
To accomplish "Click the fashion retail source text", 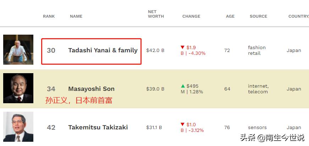I will pyautogui.click(x=256, y=50).
